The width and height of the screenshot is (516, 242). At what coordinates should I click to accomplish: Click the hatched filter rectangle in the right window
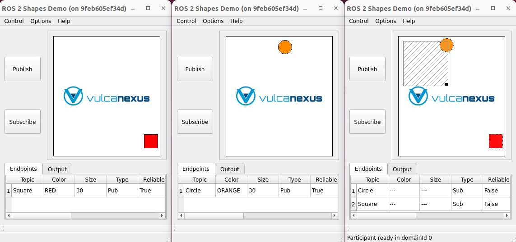pyautogui.click(x=424, y=63)
